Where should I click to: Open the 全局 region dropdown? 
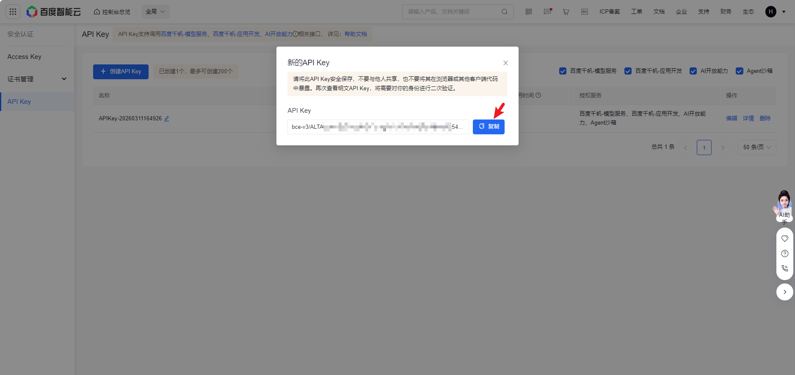tap(155, 12)
